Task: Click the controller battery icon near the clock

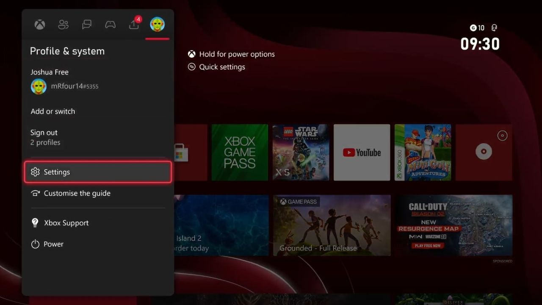Action: click(493, 28)
